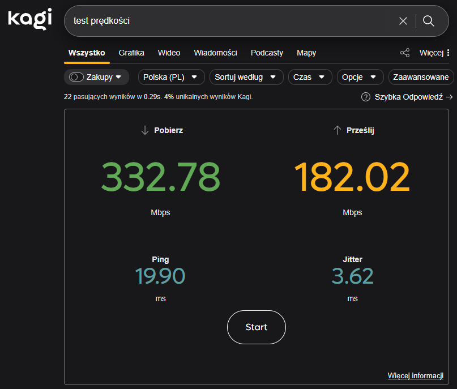Open the Mapy tab

coord(306,53)
